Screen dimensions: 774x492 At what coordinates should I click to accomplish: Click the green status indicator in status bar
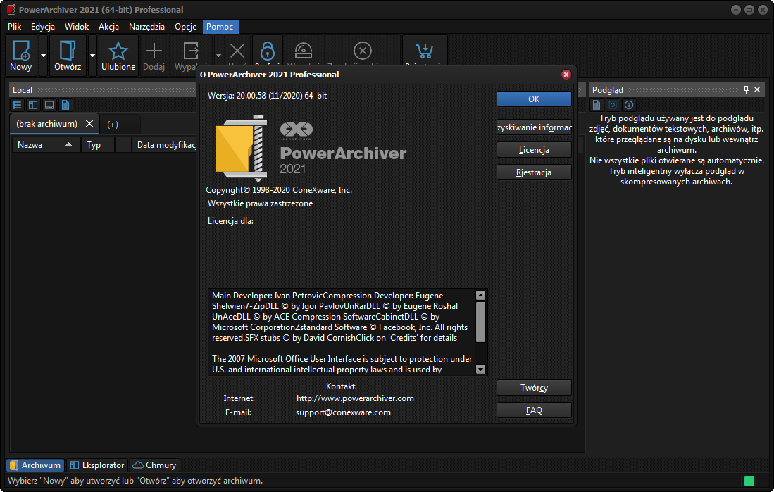pos(749,481)
